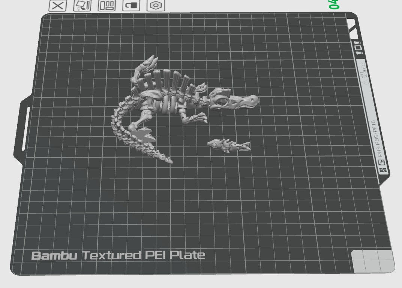Click the light gray corner exclusion area
The height and width of the screenshot is (288, 402).
coord(372,261)
